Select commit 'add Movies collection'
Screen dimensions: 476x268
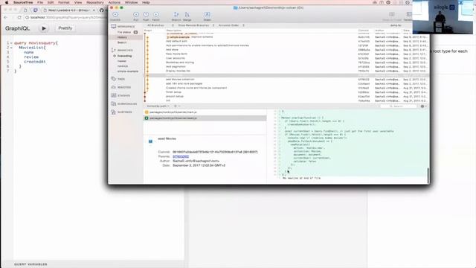pyautogui.click(x=286, y=80)
